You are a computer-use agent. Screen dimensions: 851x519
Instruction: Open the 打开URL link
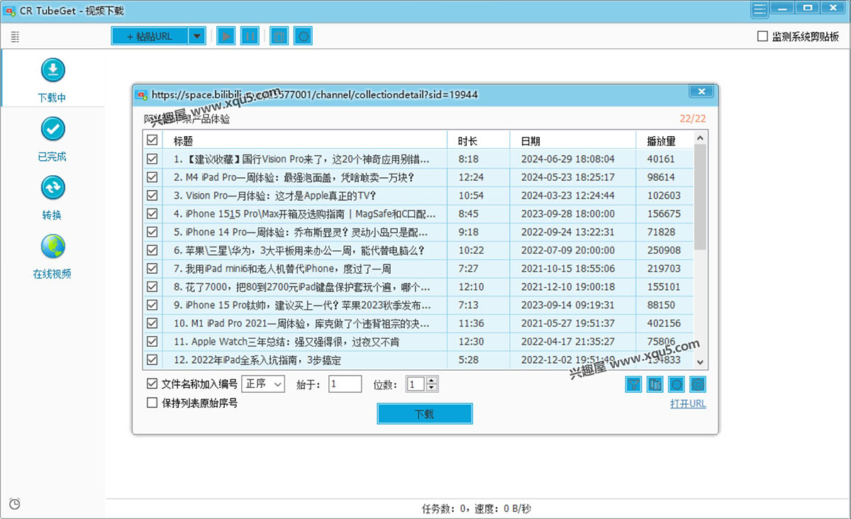pos(688,404)
